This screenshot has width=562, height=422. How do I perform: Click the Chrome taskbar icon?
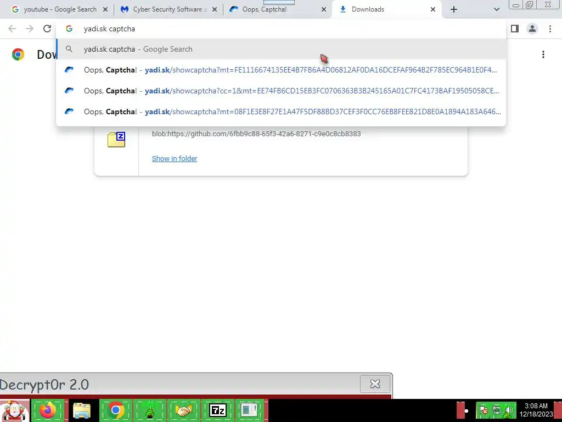(115, 410)
